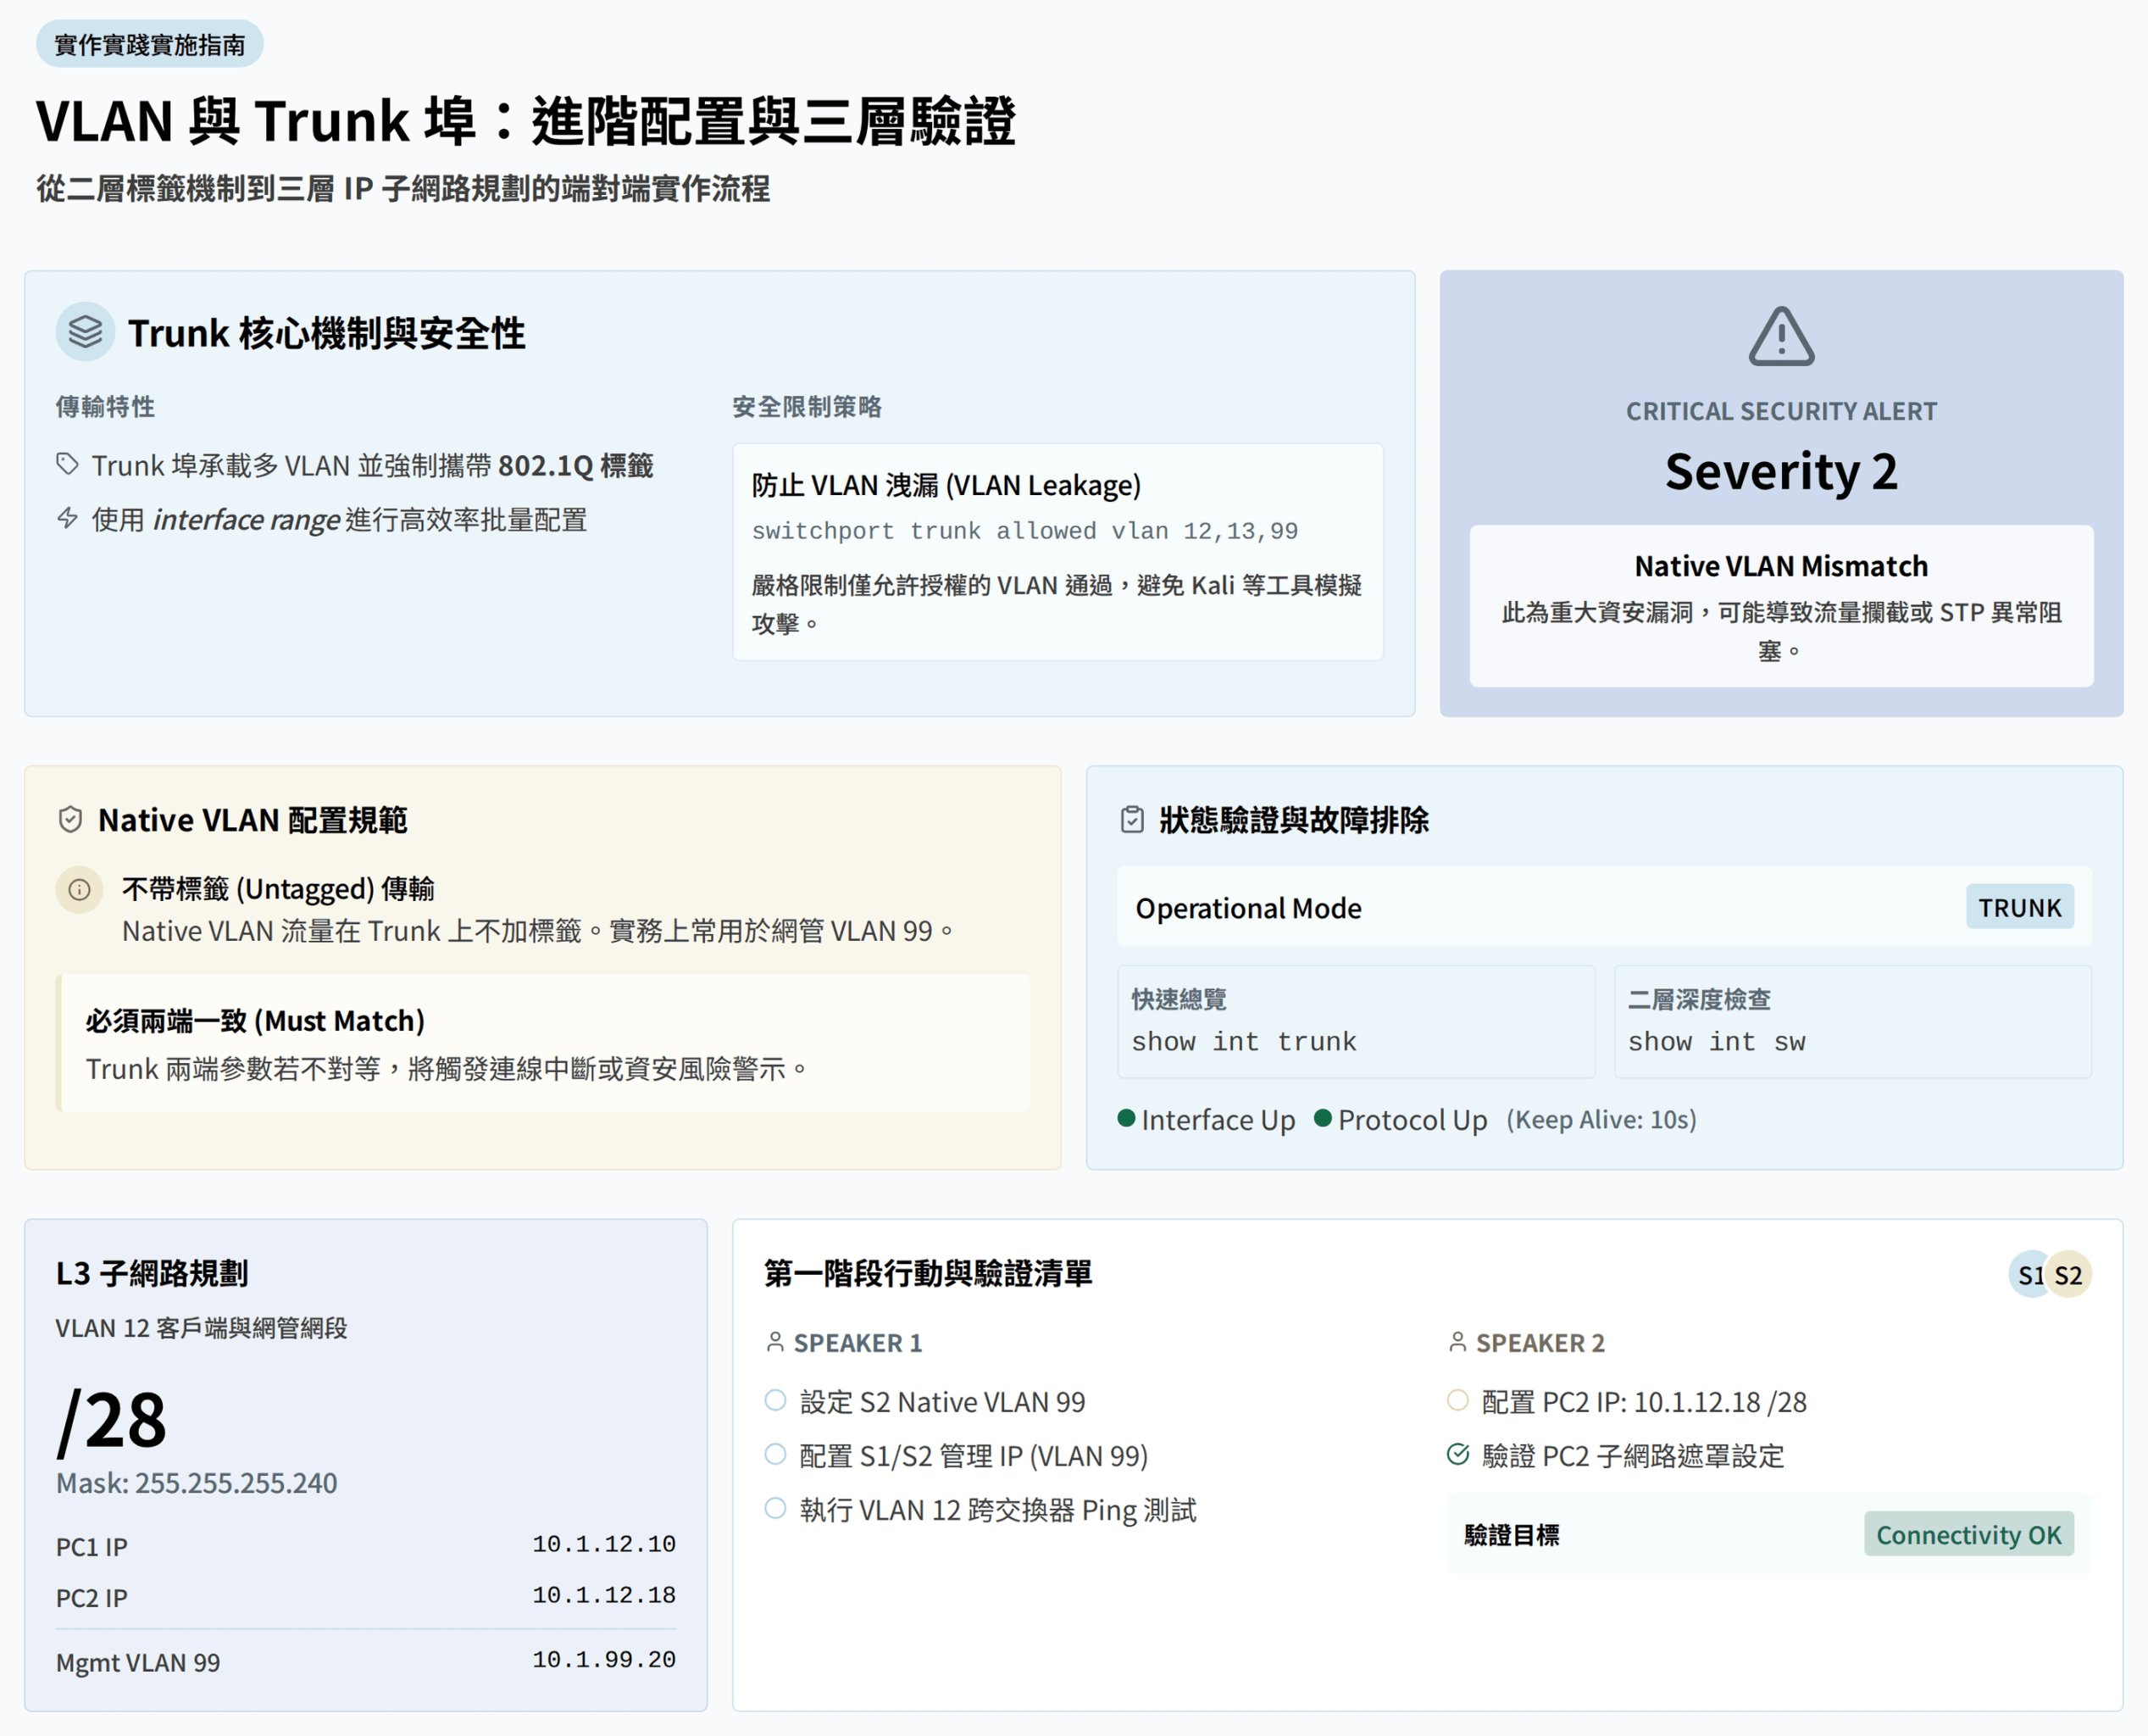The width and height of the screenshot is (2148, 1736).
Task: Check the VLAN 12 跨交換器 Ping 測試 item
Action: coord(775,1508)
